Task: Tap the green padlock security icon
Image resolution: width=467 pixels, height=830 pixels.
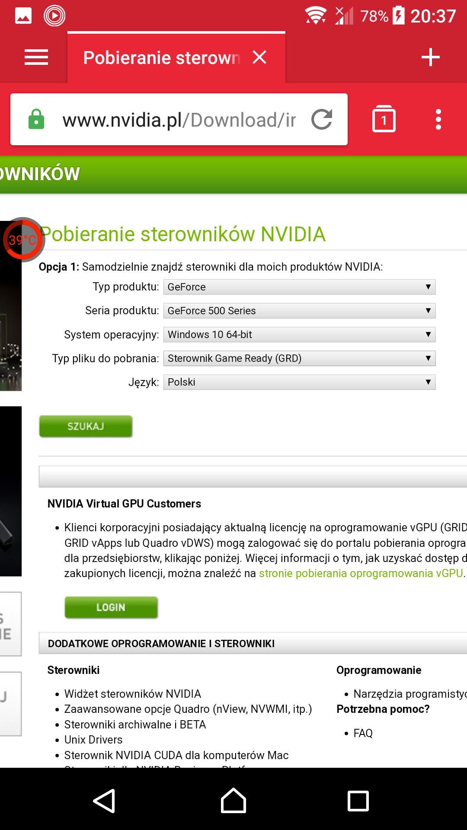Action: coord(36,119)
